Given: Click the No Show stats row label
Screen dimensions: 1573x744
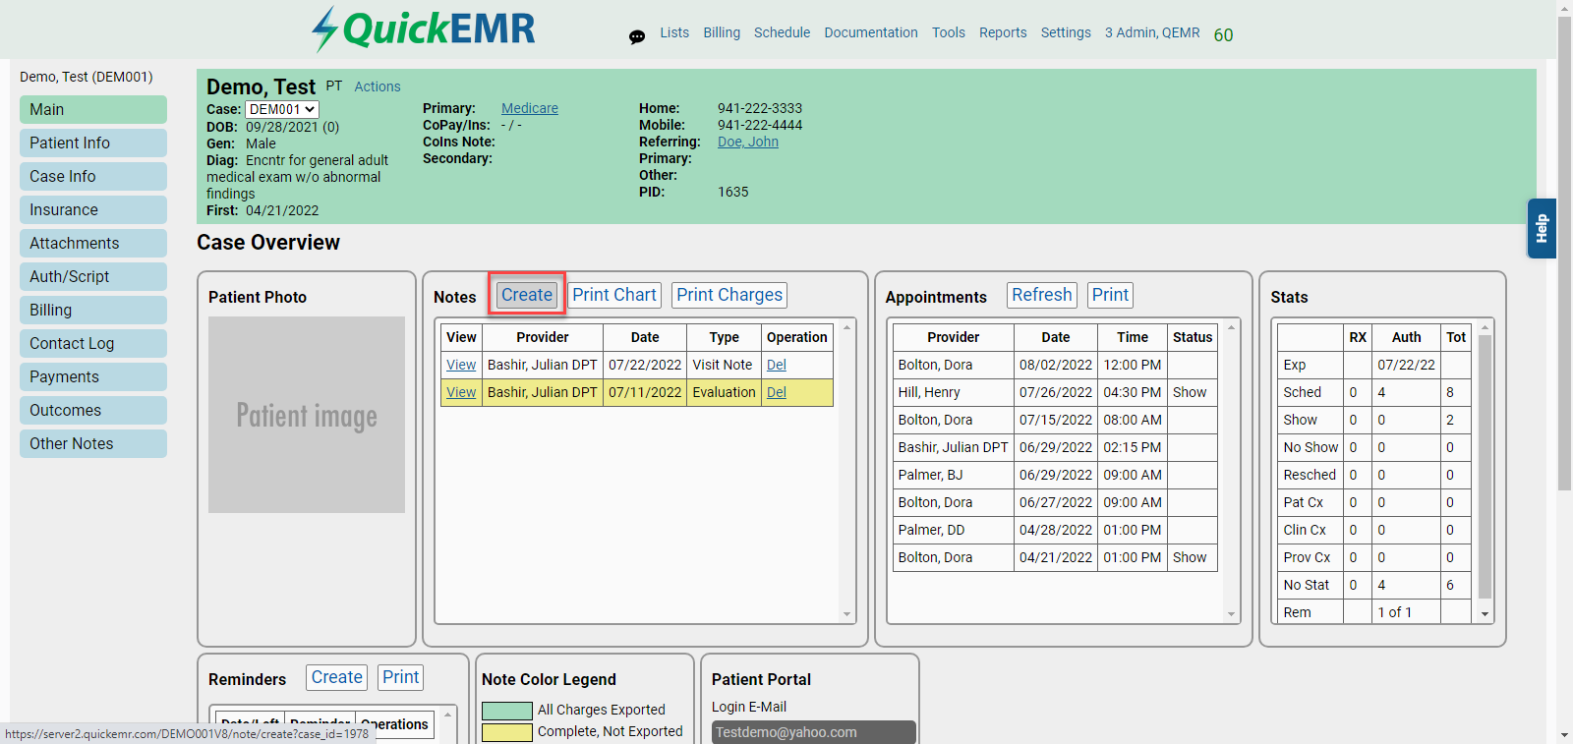Looking at the screenshot, I should [x=1311, y=447].
